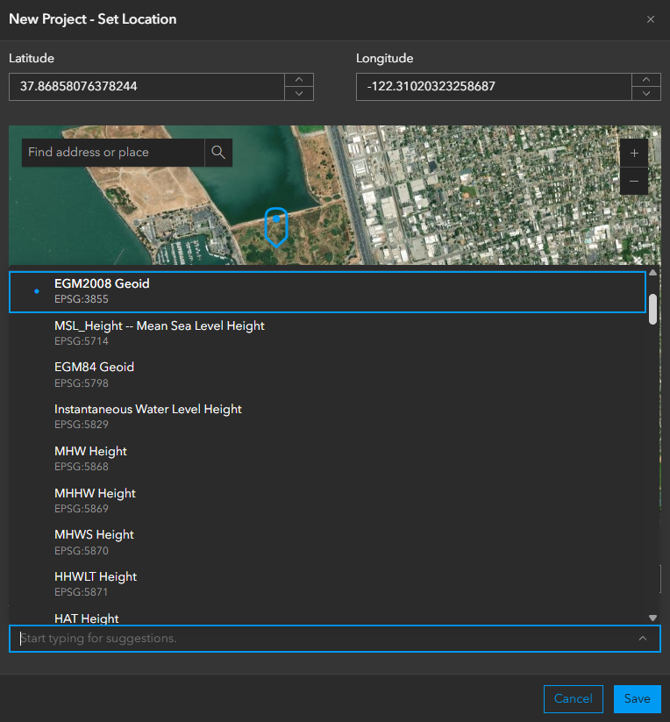Pick HHWLT Height entry
670x722 pixels.
click(x=327, y=584)
